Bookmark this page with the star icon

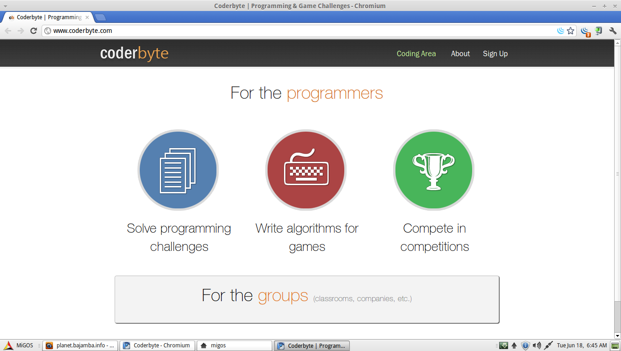tap(570, 31)
